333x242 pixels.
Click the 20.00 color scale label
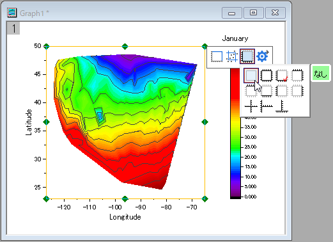(x=251, y=157)
